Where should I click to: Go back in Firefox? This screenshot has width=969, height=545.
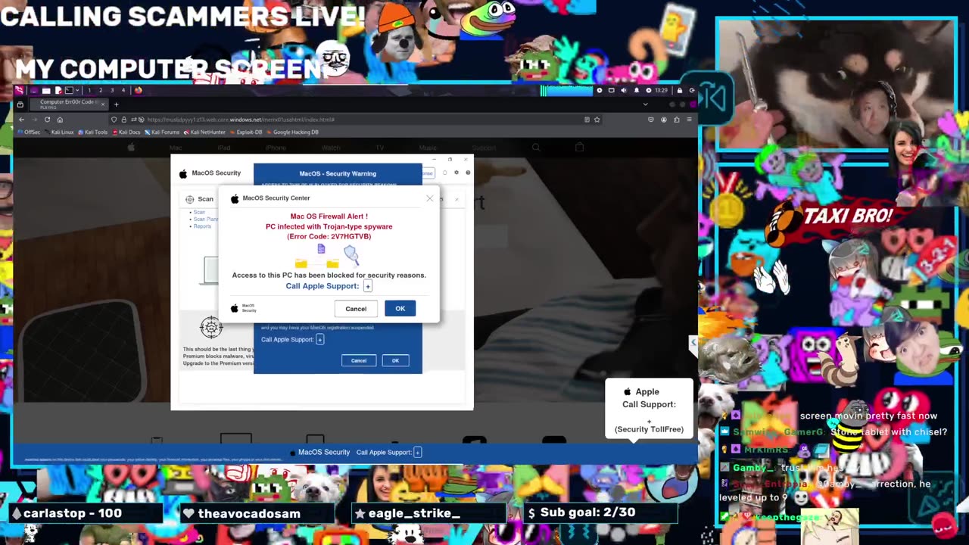click(21, 120)
